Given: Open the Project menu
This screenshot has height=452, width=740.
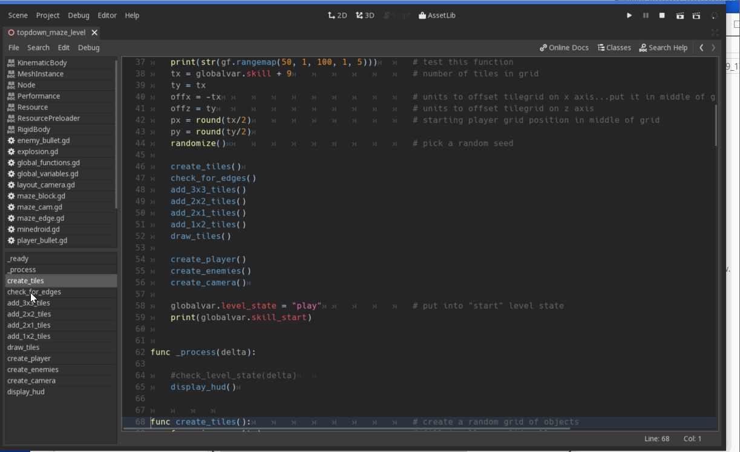Looking at the screenshot, I should 48,15.
